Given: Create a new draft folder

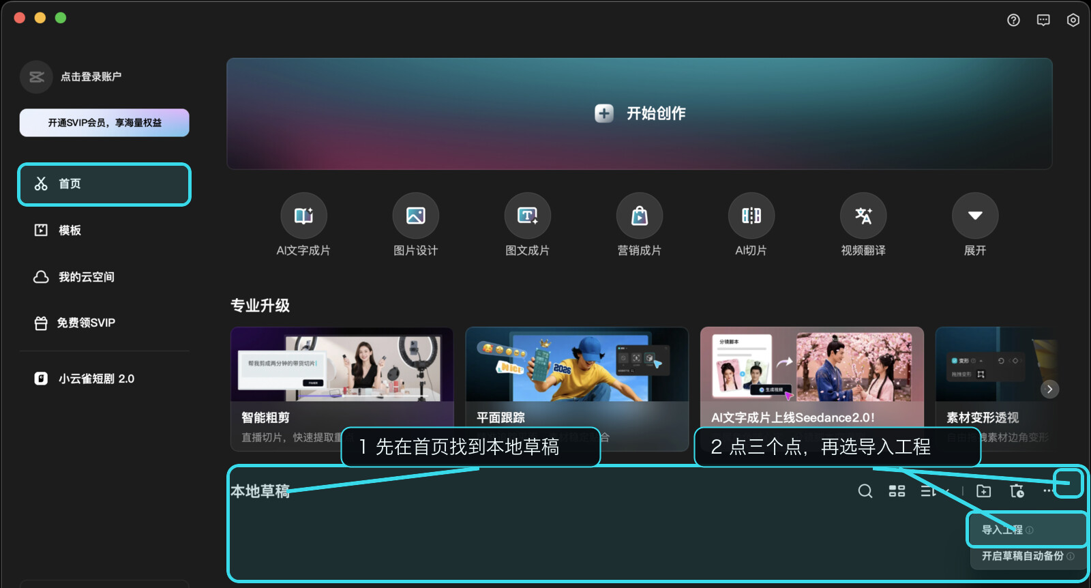Looking at the screenshot, I should pos(984,491).
